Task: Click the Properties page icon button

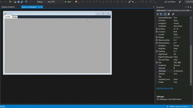Action: [165, 14]
